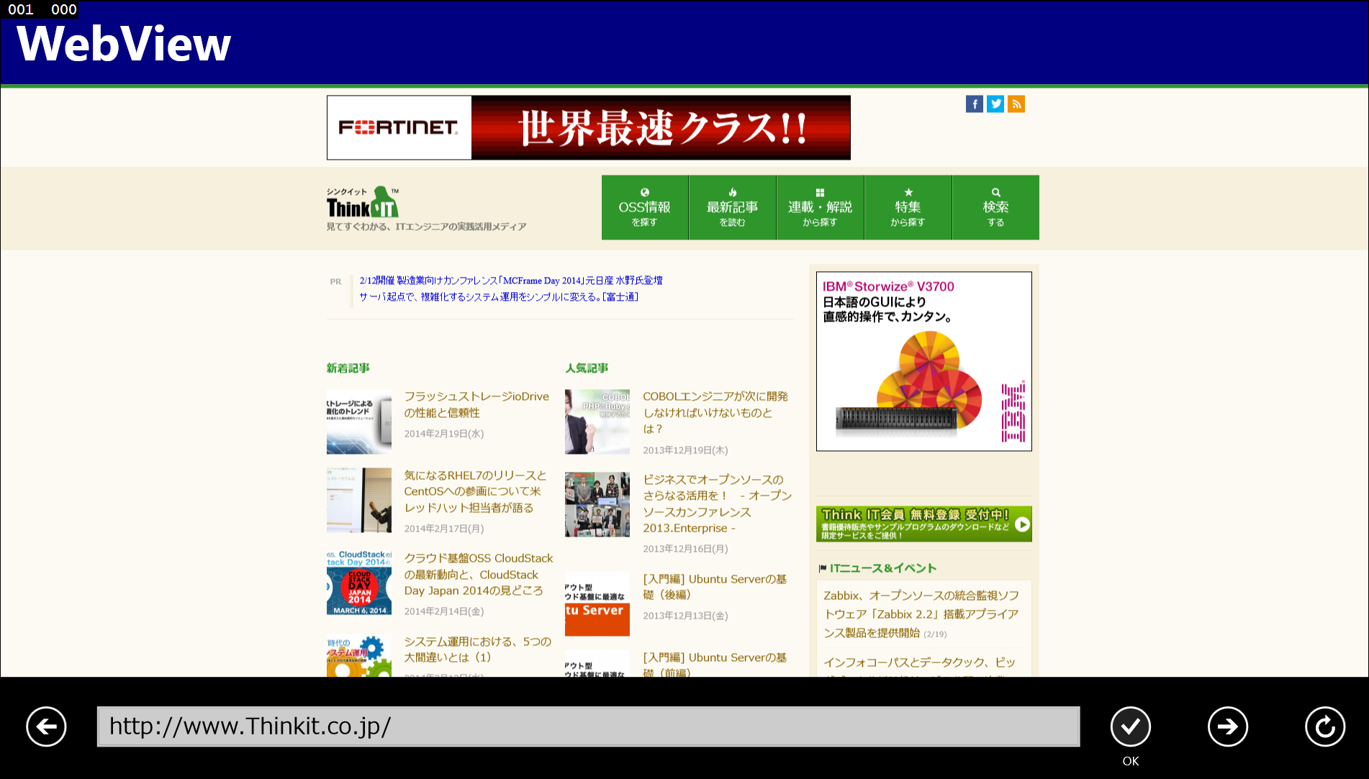Open the CloudStack Day Japan 2014 article link

479,574
